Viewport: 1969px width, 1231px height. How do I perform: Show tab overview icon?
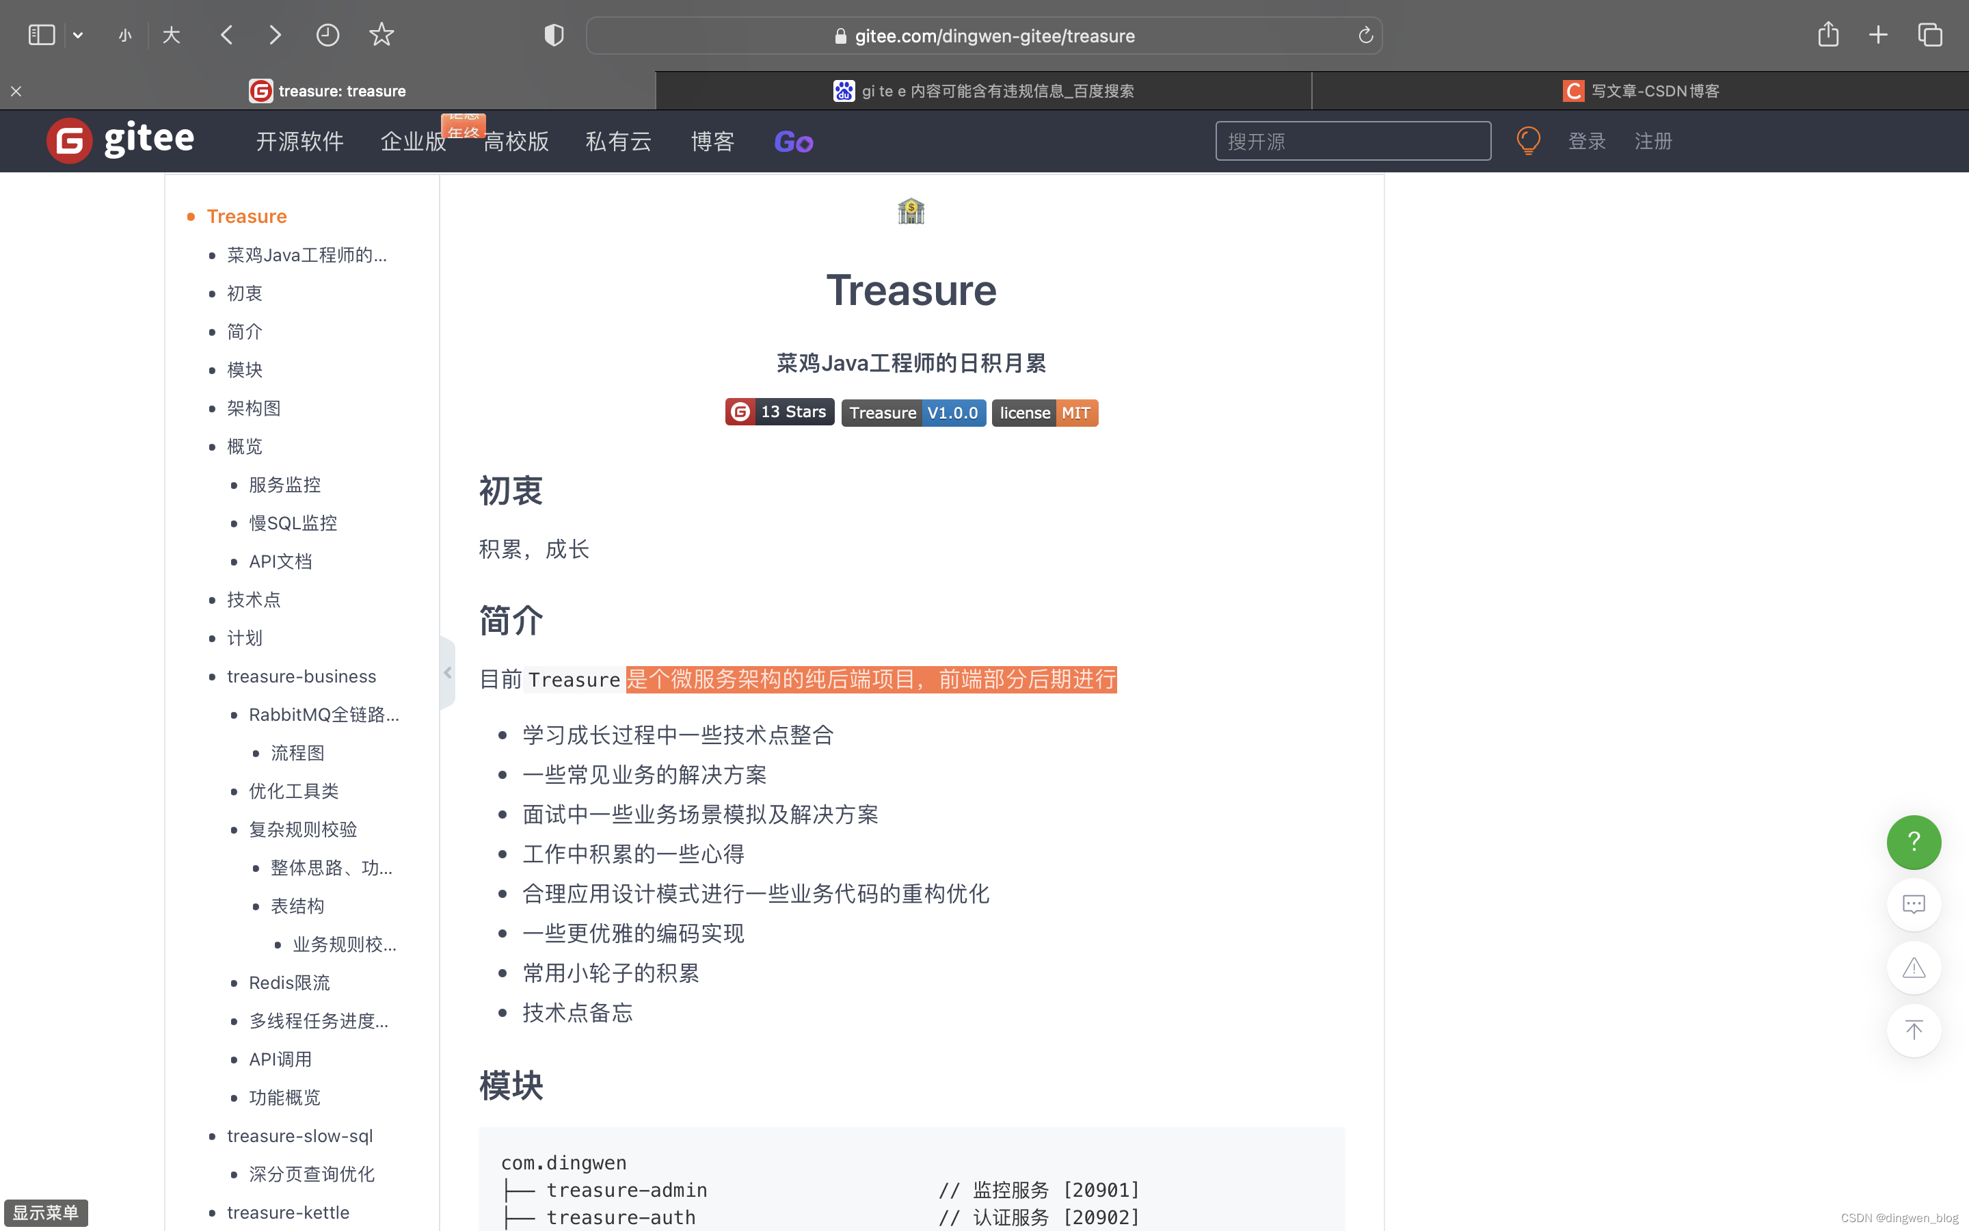click(1930, 35)
